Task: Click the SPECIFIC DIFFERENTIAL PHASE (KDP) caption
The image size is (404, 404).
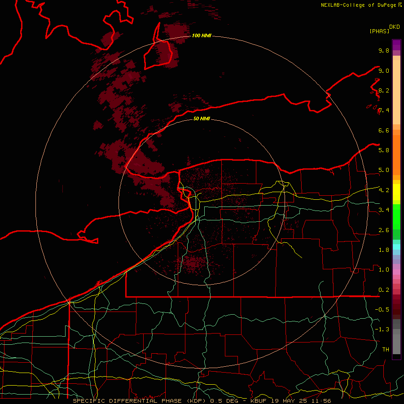Action: pyautogui.click(x=140, y=401)
